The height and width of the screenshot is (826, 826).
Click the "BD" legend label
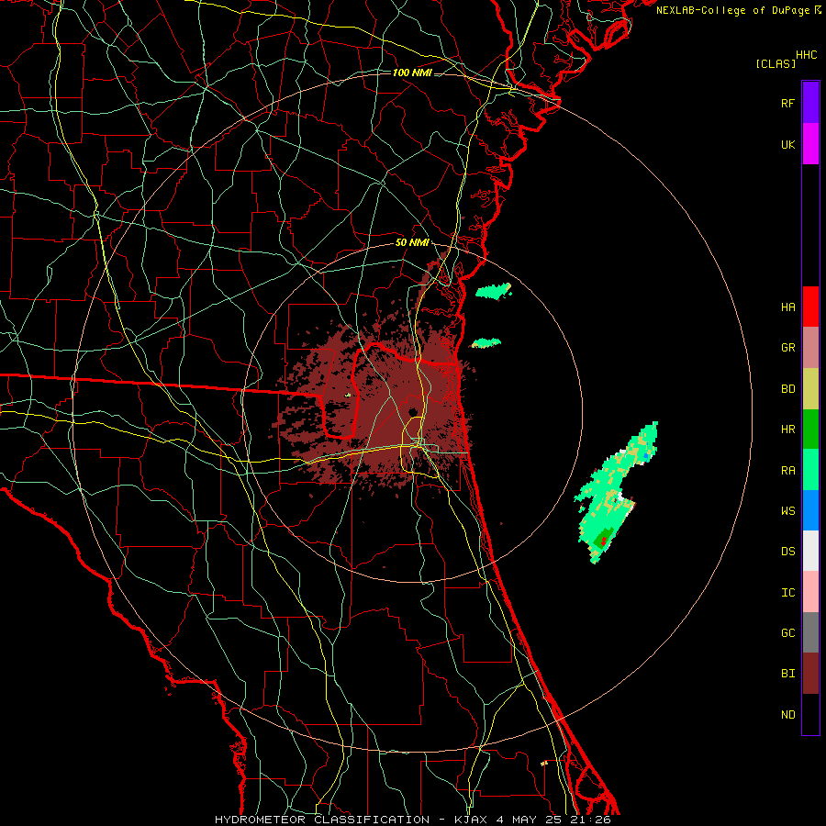[x=787, y=389]
